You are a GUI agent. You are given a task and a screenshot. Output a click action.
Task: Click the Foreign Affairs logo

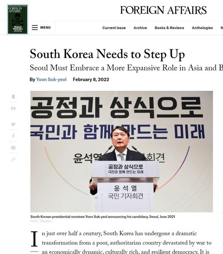163,10
